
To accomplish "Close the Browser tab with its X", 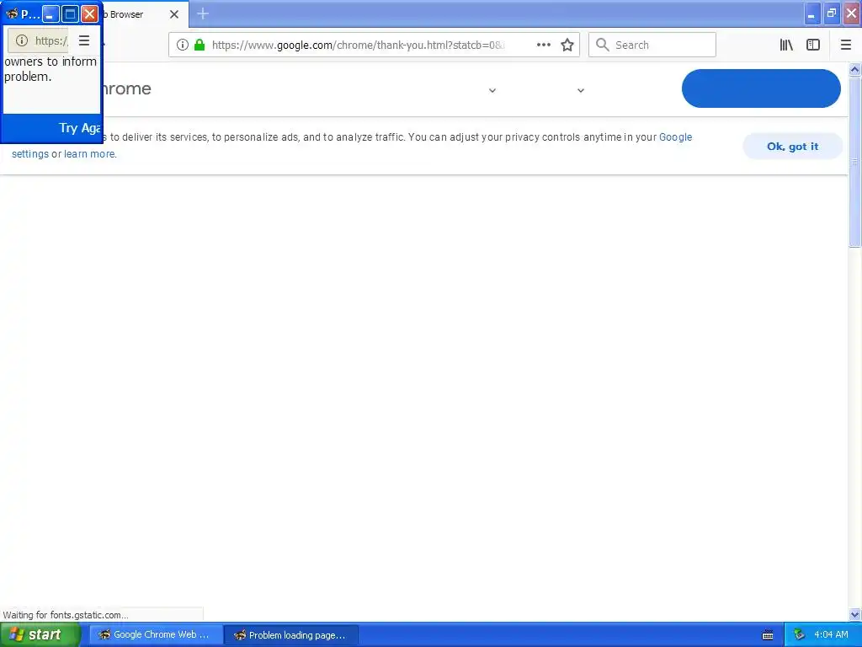I will (174, 14).
